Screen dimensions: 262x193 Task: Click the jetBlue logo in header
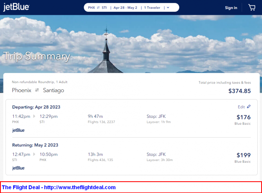[16, 7]
